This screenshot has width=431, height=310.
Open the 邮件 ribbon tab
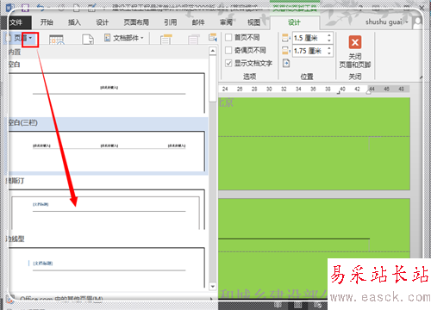(x=198, y=22)
